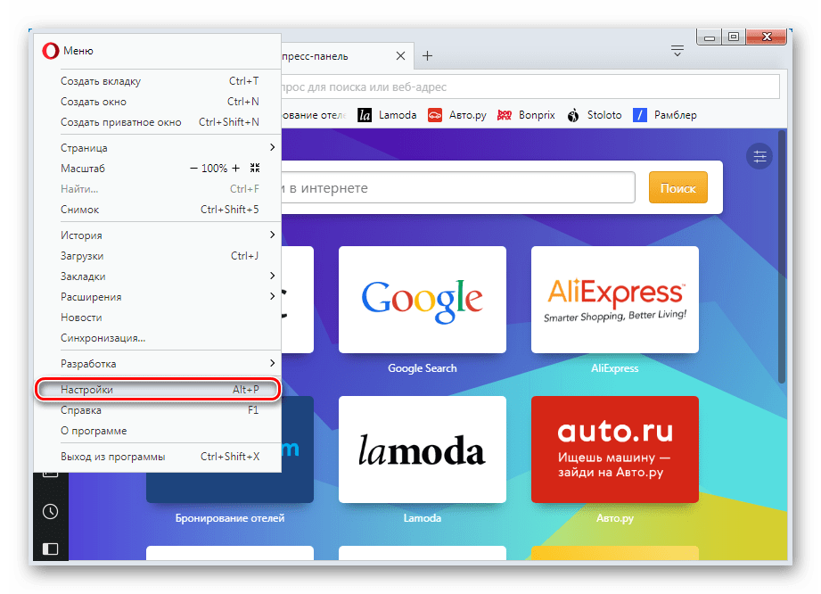Click the Бронирование отелей tile label
This screenshot has height=594, width=821.
click(230, 518)
